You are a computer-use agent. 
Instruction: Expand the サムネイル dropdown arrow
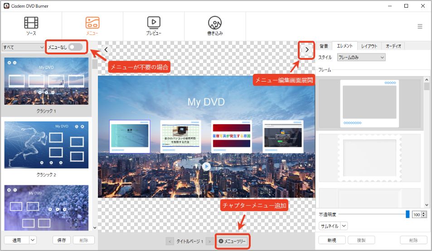point(344,226)
